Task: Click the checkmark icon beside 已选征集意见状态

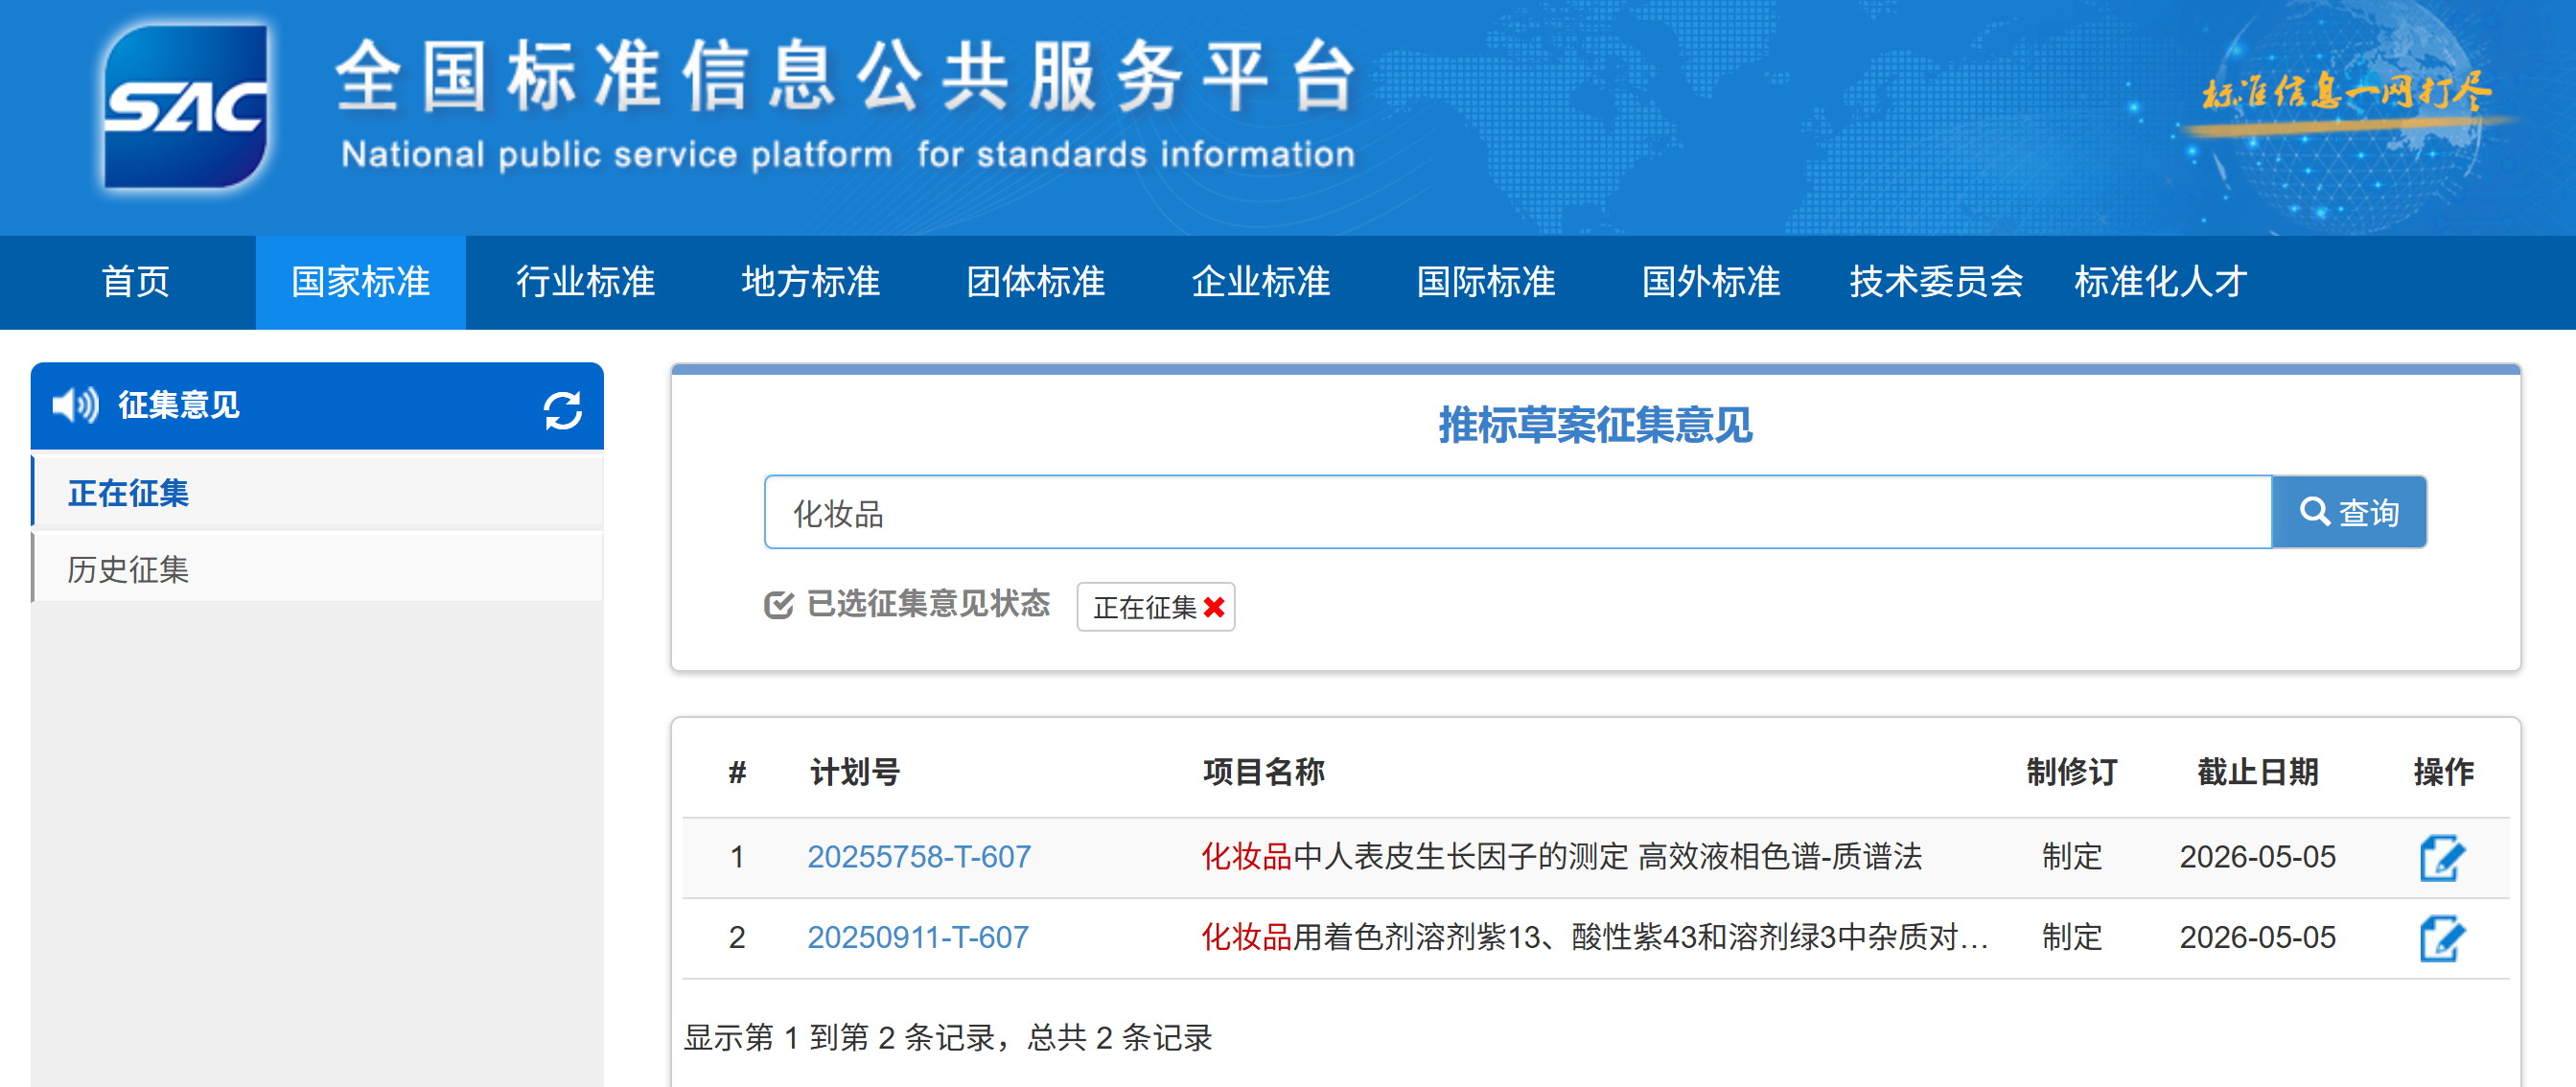Action: tap(778, 605)
